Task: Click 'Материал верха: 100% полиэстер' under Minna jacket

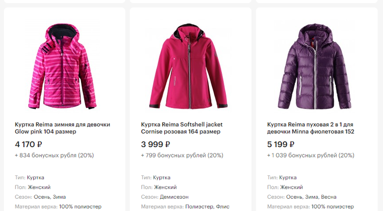Action: [310, 207]
